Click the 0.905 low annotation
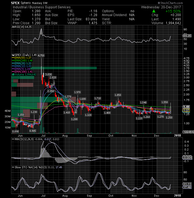 pos(33,131)
